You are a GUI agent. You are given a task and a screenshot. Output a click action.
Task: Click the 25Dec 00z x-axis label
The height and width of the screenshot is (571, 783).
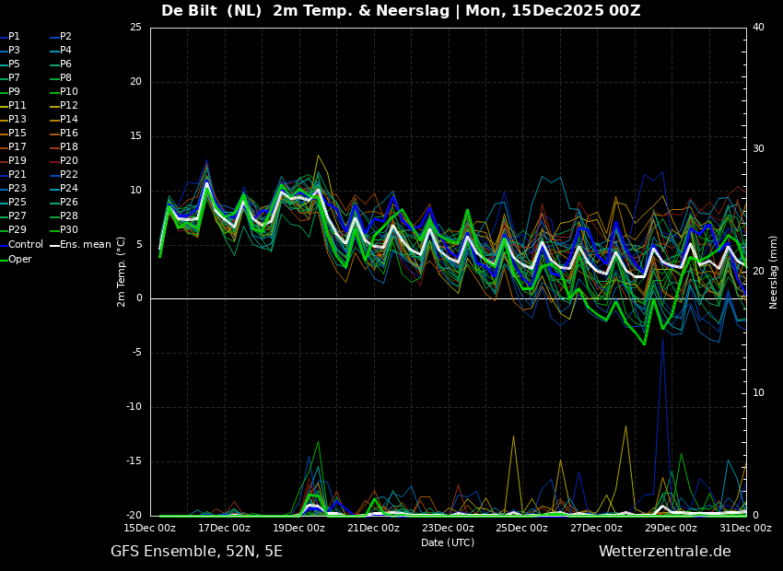click(521, 528)
